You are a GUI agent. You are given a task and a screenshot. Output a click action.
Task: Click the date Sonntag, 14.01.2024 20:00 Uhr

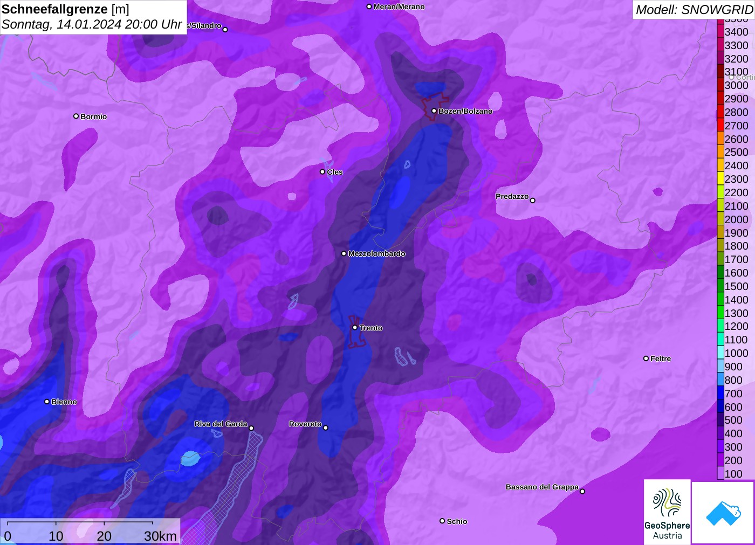point(92,24)
